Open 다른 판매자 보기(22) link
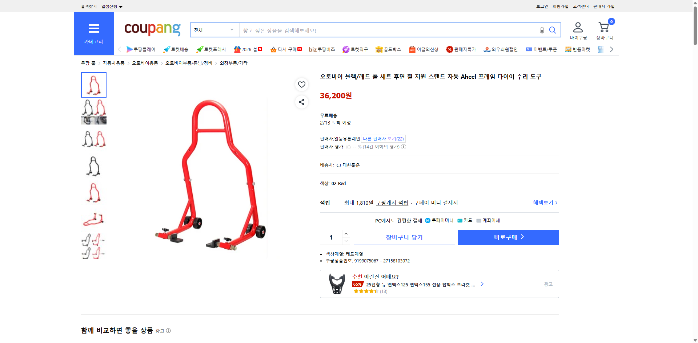698x343 pixels. (x=382, y=138)
